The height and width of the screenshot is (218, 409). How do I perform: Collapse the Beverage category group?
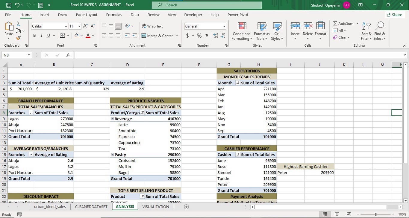[x=113, y=119]
